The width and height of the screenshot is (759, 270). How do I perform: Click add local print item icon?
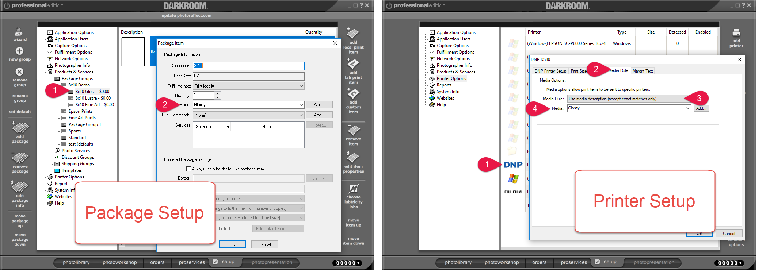point(353,34)
